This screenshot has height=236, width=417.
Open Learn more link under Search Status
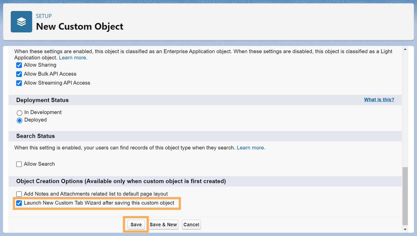[251, 148]
